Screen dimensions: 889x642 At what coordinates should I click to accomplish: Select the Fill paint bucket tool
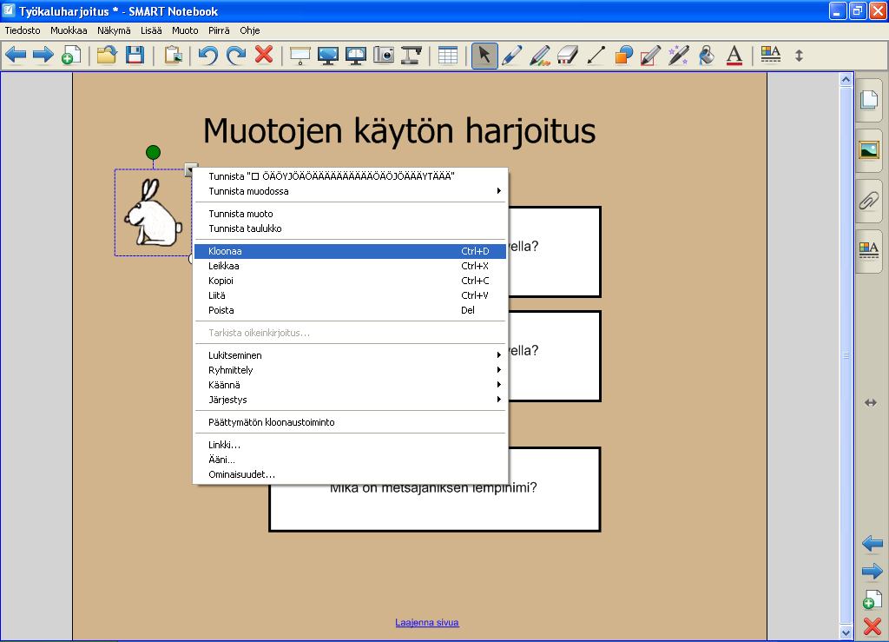[707, 55]
